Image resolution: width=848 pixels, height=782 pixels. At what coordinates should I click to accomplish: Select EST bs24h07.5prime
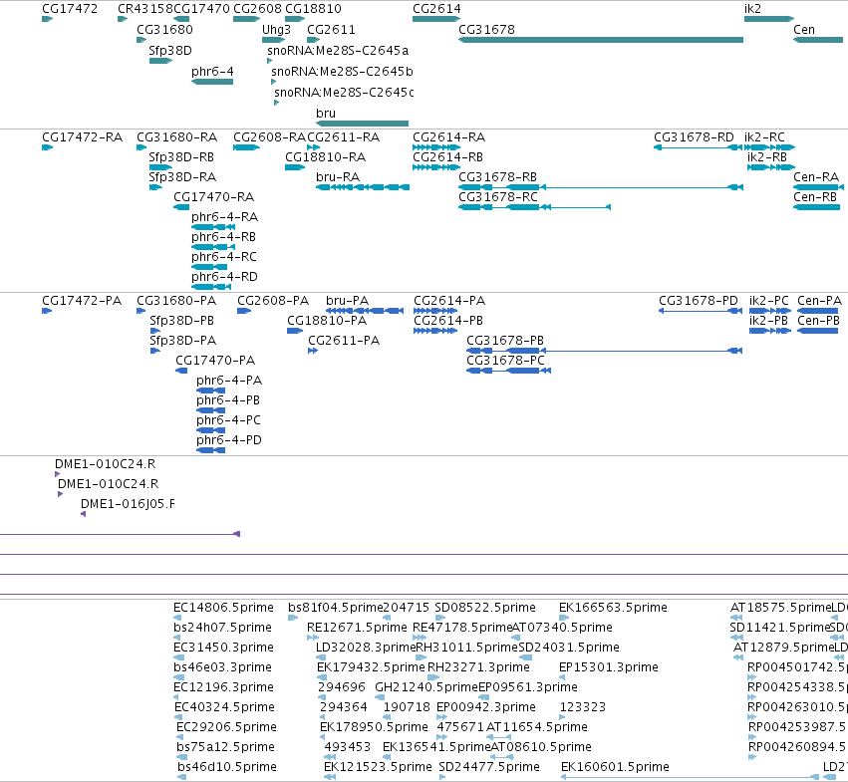[x=222, y=628]
